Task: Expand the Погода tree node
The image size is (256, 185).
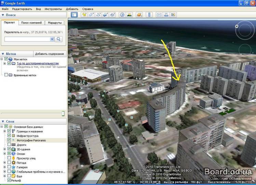Action: click(4, 163)
